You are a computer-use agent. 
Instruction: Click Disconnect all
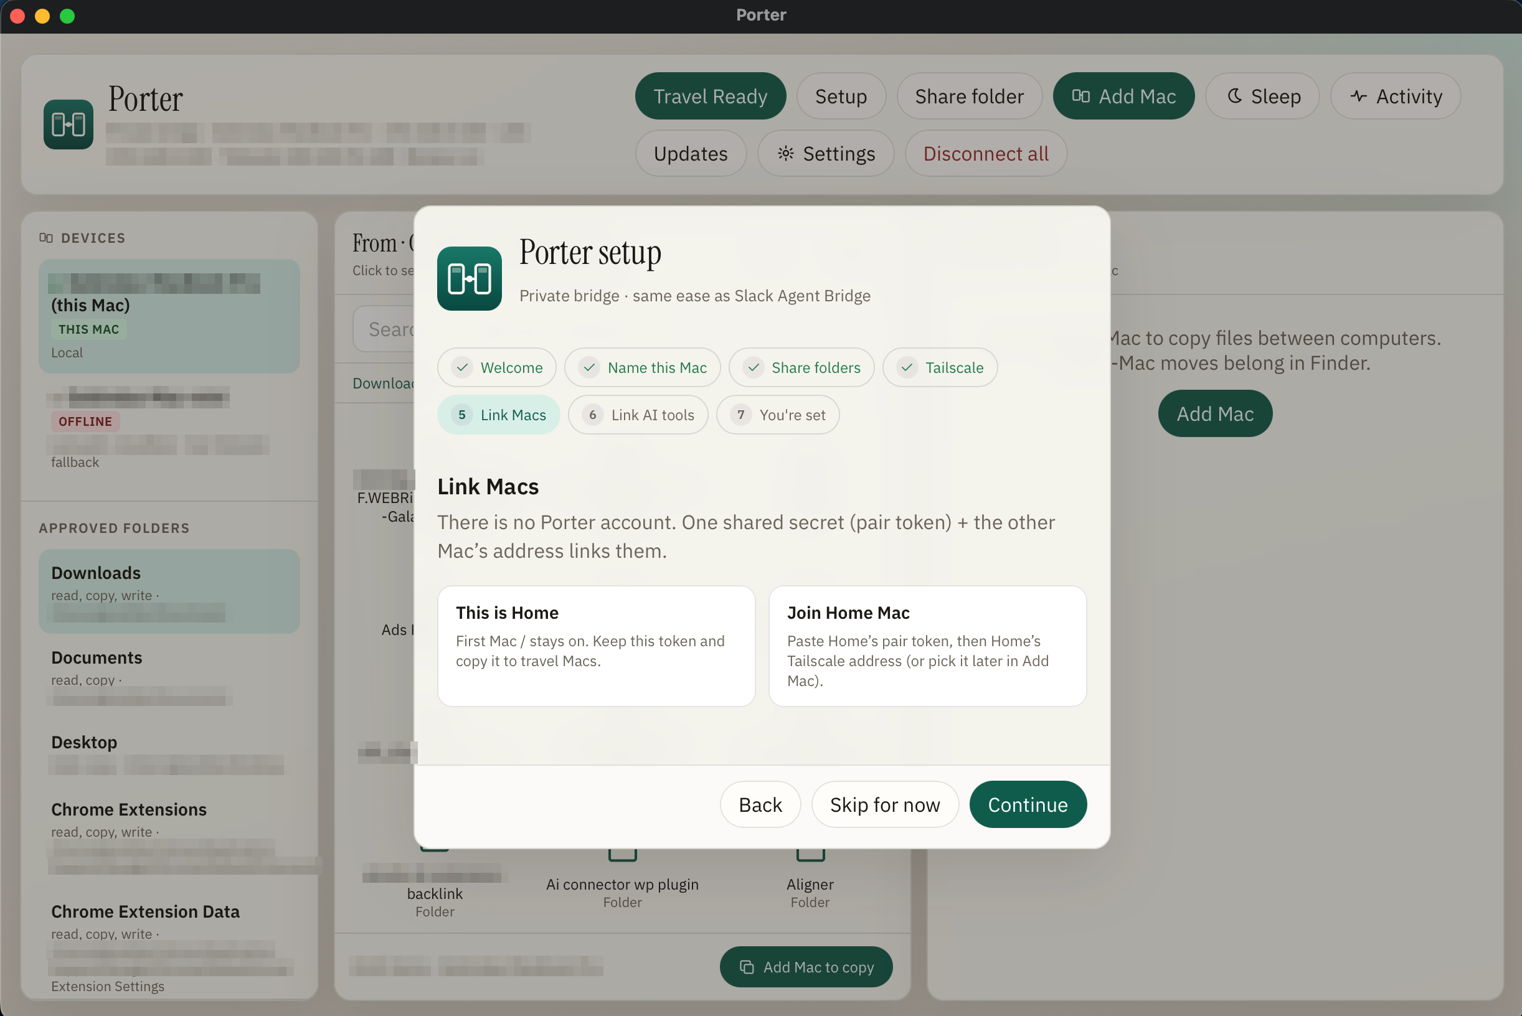[985, 154]
